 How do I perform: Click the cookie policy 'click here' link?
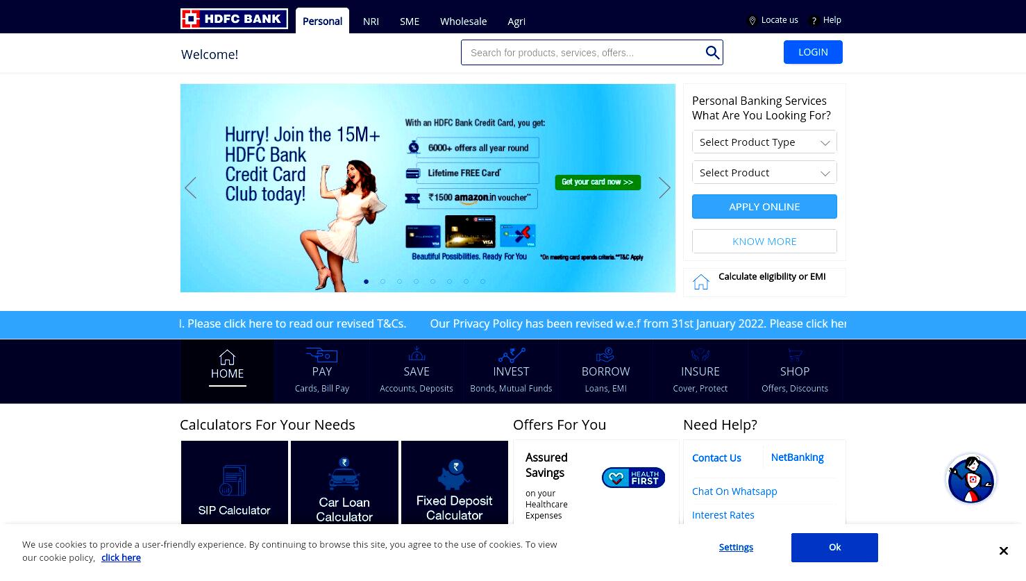click(121, 557)
